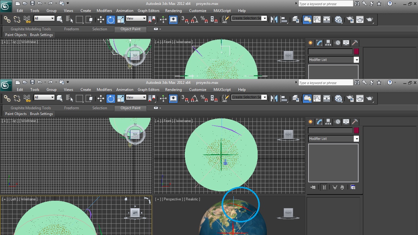Toggle Window/Crossing selection in lower window
Image resolution: width=418 pixels, height=235 pixels.
coord(89,98)
